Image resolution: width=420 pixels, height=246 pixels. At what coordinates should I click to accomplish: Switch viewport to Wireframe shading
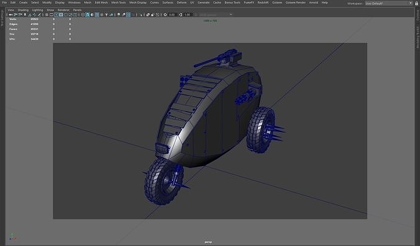83,15
